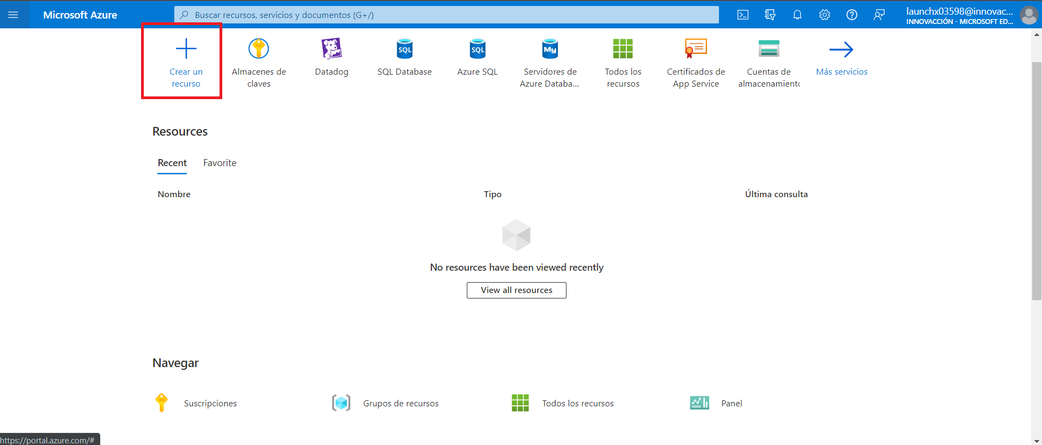Click the Suscripciones key icon

click(161, 403)
